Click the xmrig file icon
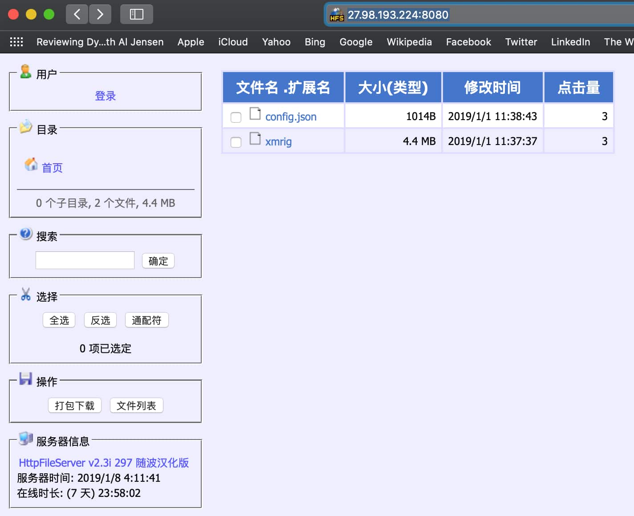 pos(255,139)
